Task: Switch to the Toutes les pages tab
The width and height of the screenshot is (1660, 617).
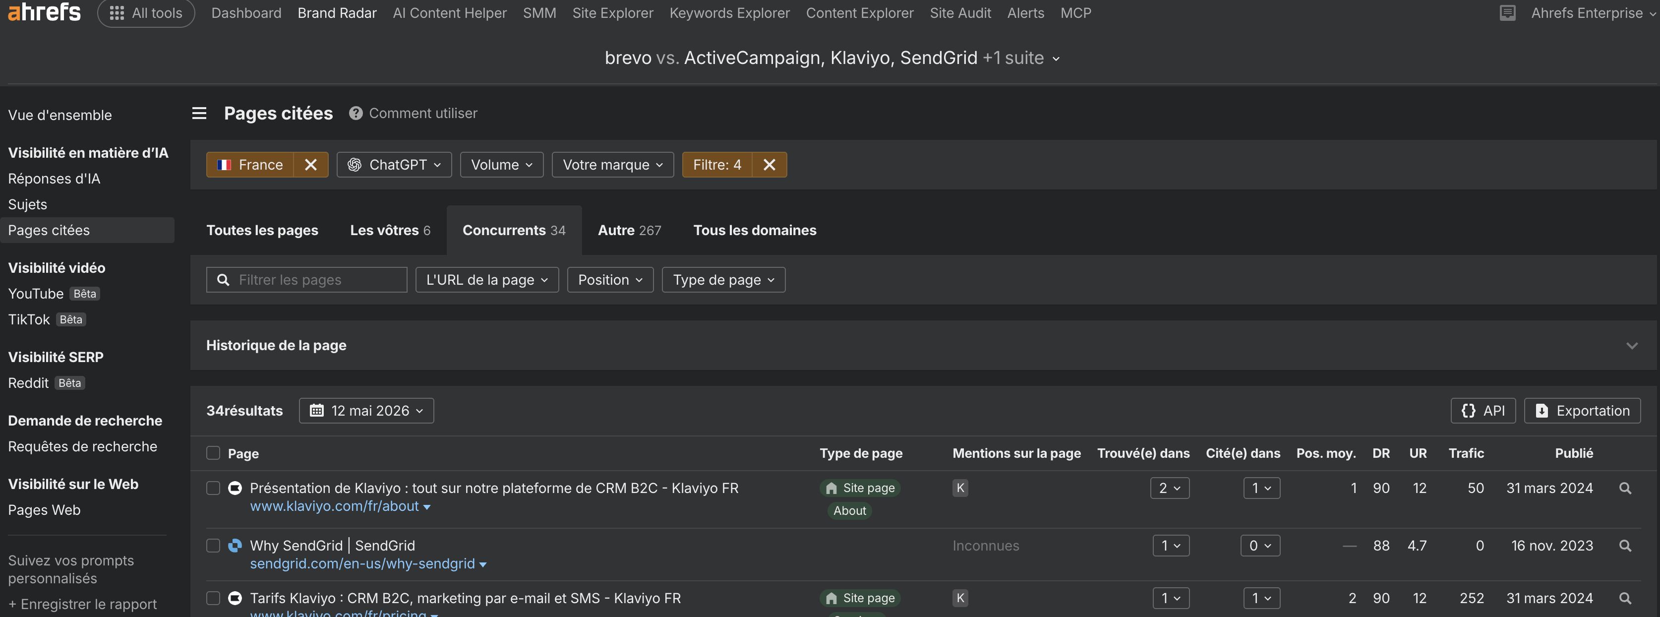Action: 262,230
